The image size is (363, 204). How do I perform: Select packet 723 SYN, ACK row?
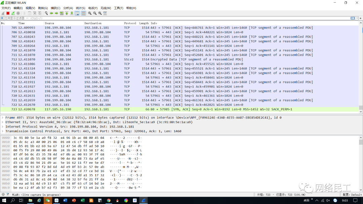[179, 109]
